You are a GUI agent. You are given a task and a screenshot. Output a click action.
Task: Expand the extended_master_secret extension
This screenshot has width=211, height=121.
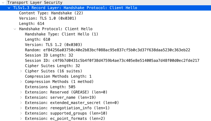pyautogui.click(x=21, y=103)
